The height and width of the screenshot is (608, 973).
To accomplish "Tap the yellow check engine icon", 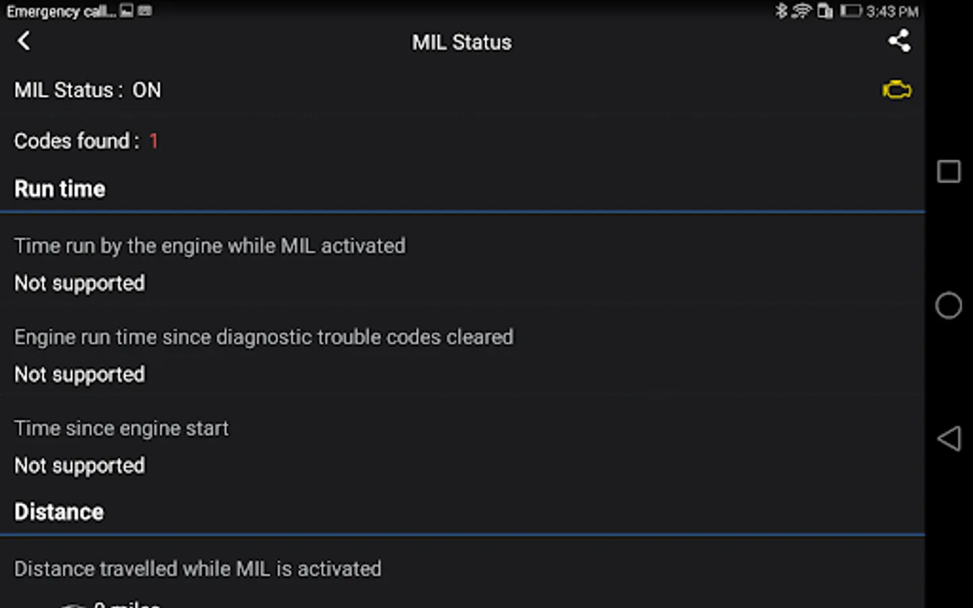I will click(897, 90).
